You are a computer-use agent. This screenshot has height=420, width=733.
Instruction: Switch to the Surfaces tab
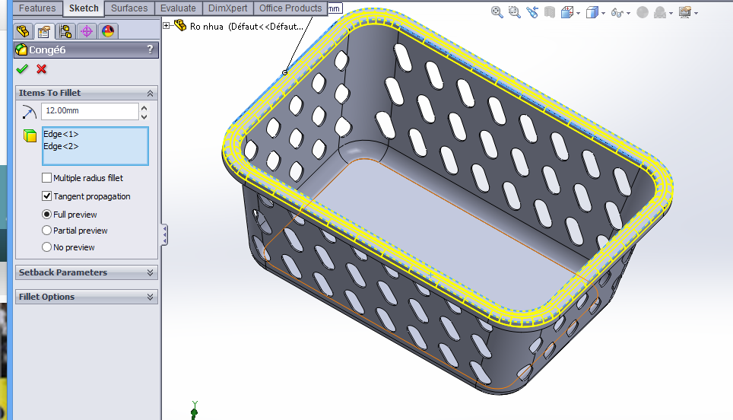[129, 8]
